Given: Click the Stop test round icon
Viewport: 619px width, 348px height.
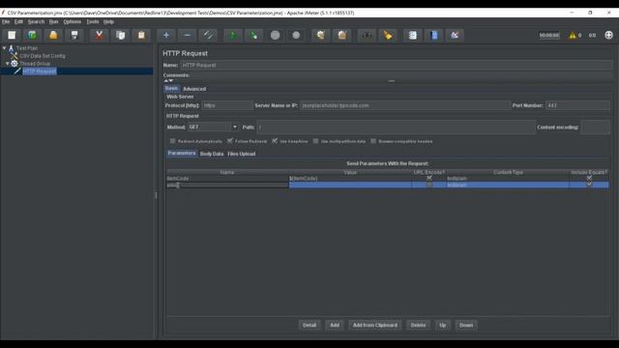Looking at the screenshot, I should pyautogui.click(x=275, y=35).
